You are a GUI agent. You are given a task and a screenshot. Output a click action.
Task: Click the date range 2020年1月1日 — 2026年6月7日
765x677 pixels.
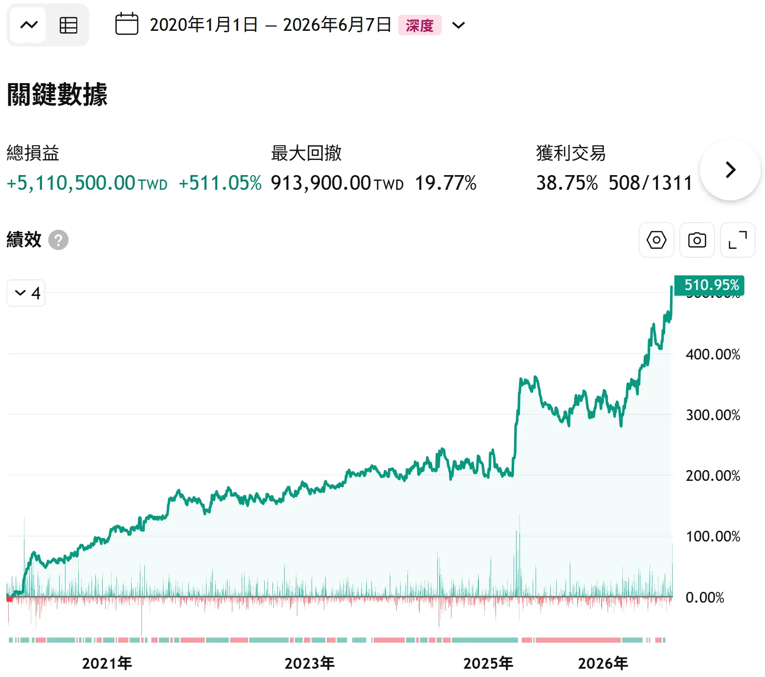coord(270,24)
